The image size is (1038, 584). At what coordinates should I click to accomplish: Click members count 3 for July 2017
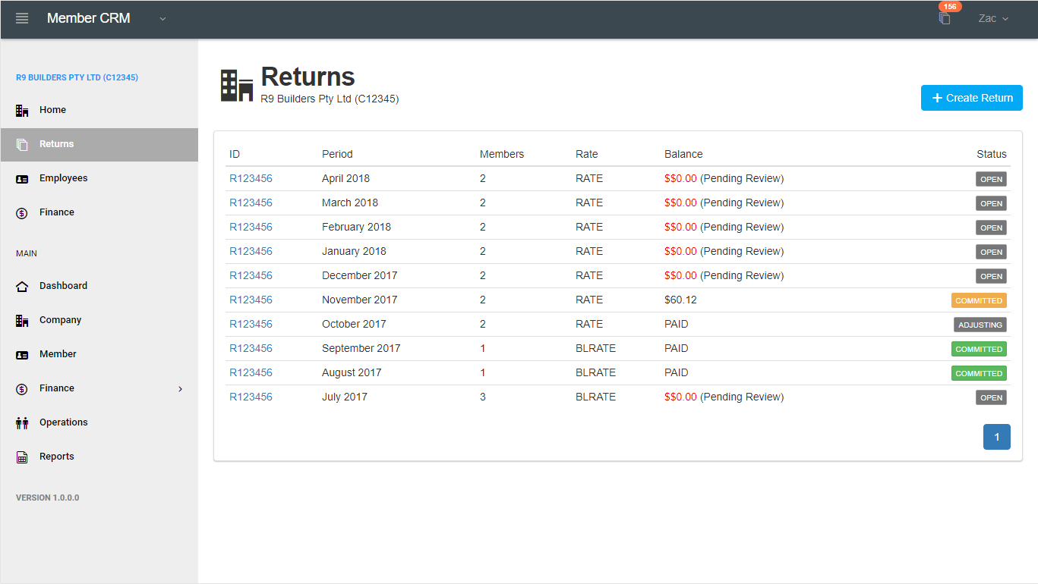(483, 397)
